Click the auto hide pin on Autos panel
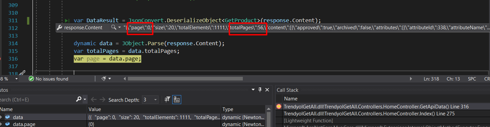Image resolution: width=490 pixels, height=127 pixels. point(260,90)
